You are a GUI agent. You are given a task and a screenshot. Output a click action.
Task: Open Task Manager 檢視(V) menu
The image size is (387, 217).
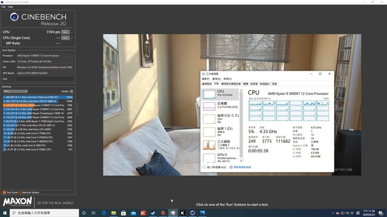tap(227, 79)
